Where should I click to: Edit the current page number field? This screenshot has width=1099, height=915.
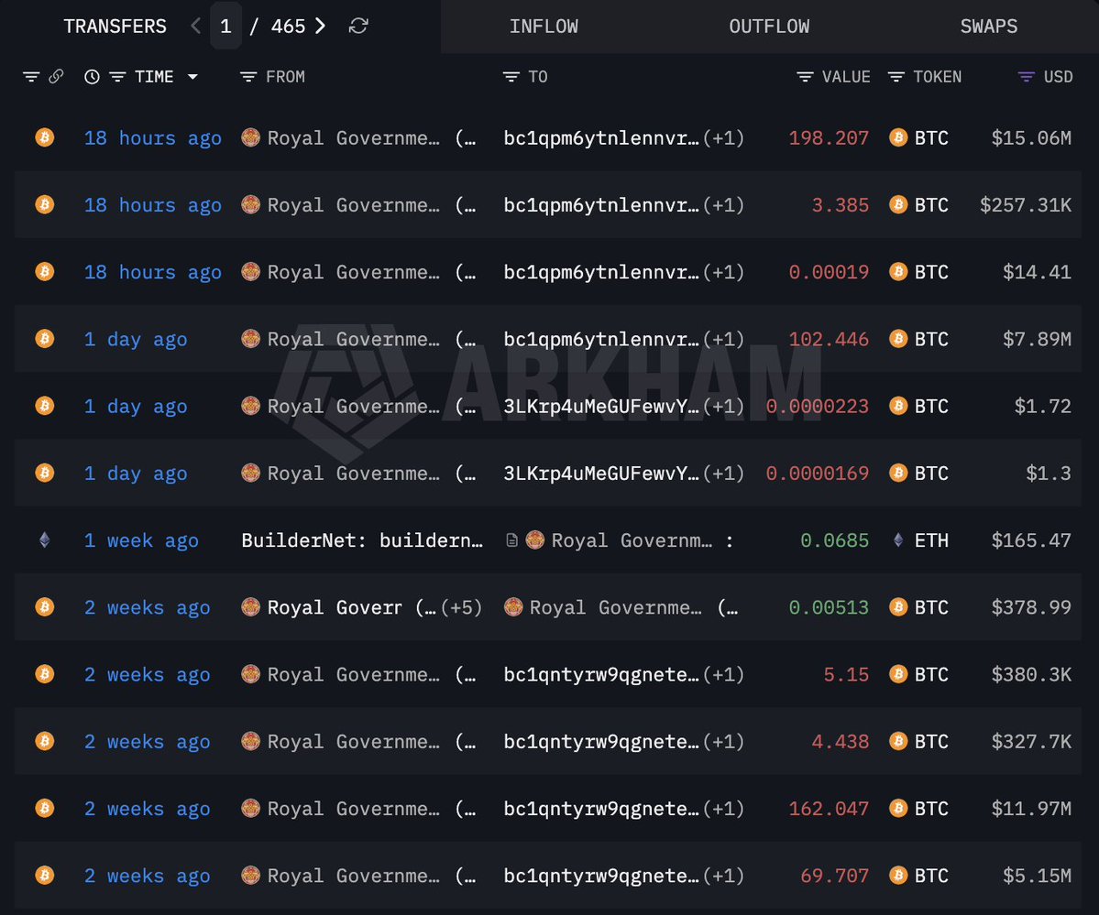click(225, 26)
